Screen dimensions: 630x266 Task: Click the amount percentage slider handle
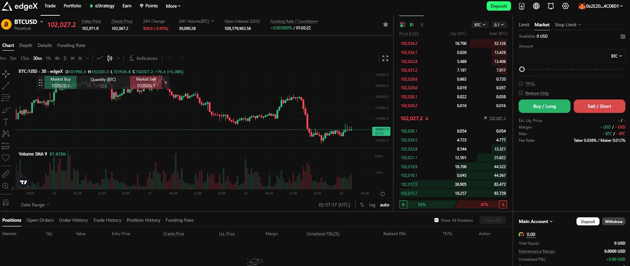[x=522, y=69]
